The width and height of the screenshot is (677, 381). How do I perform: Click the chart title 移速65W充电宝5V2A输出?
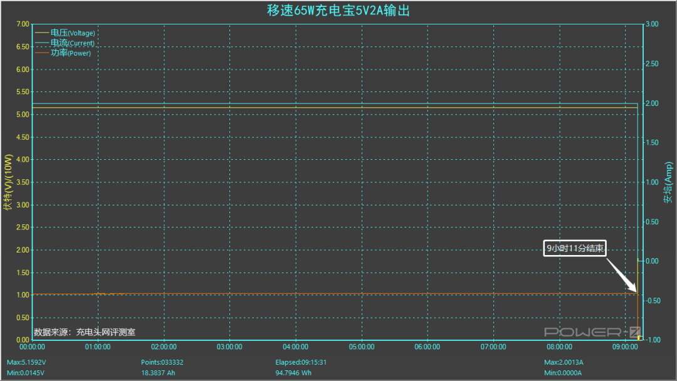[x=338, y=11]
